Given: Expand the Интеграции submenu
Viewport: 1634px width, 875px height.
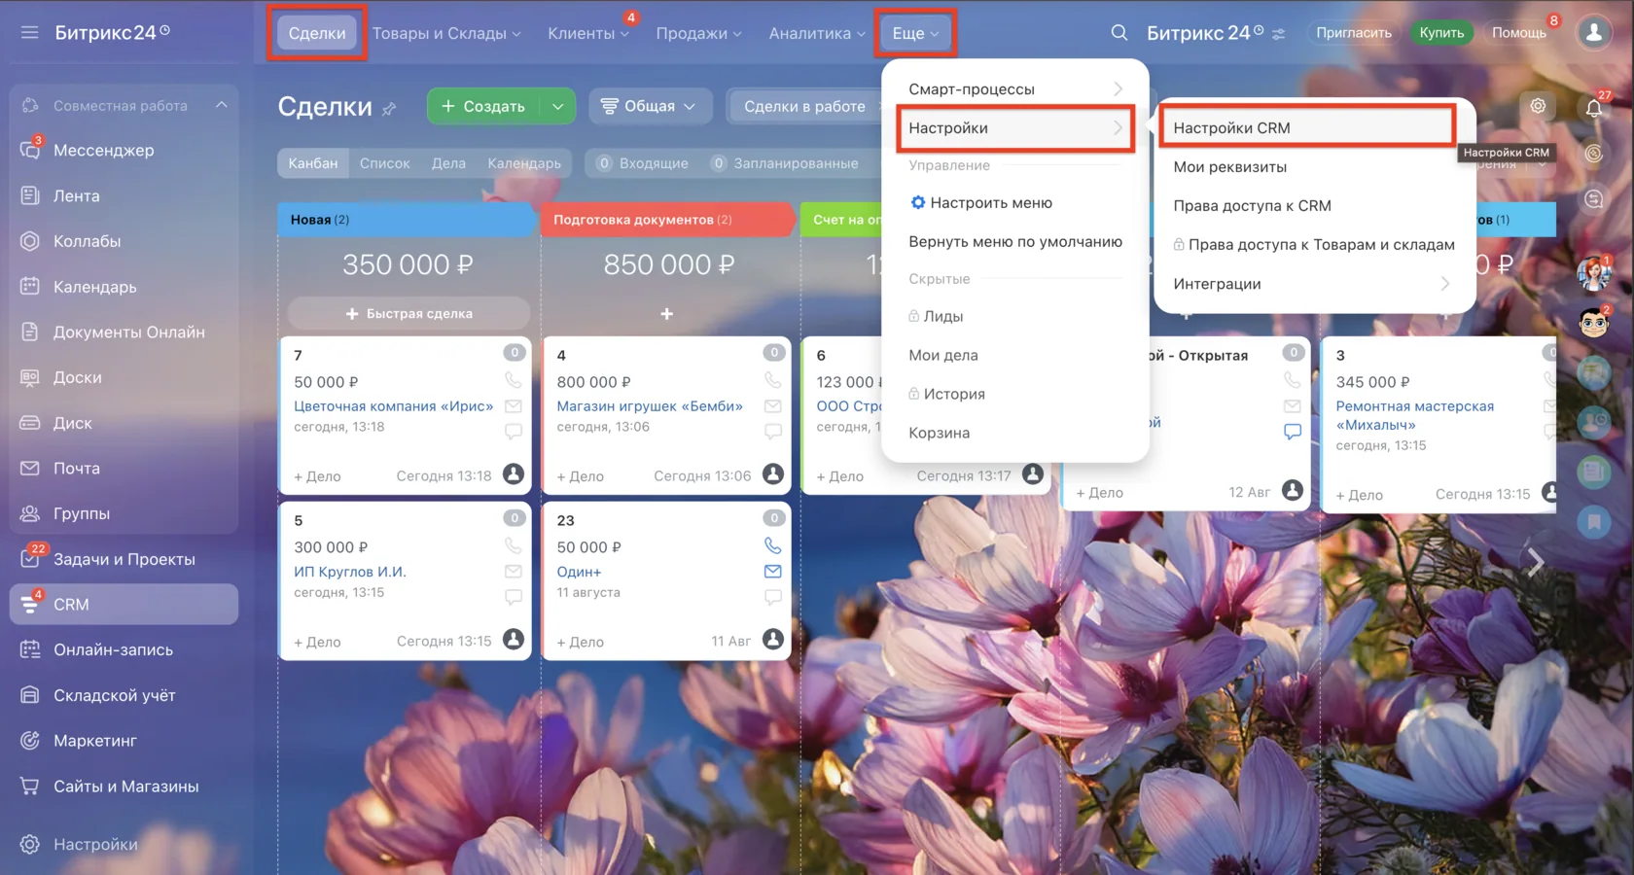Looking at the screenshot, I should point(1314,284).
